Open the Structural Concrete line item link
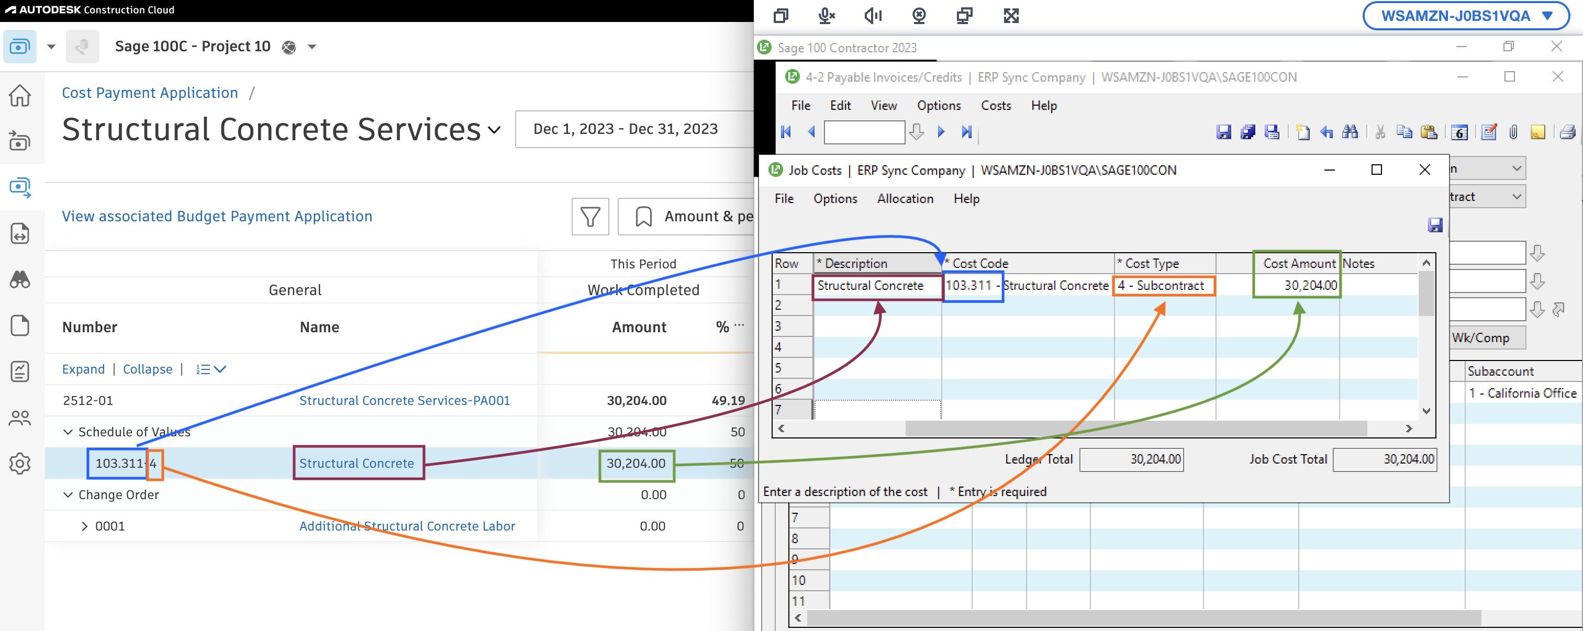This screenshot has height=631, width=1583. 356,463
